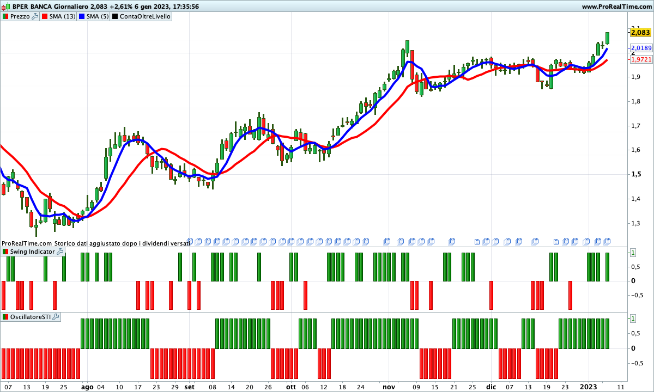This screenshot has height=392, width=654.
Task: Click the 1 scale box in OscillatoreSTI panel
Action: pyautogui.click(x=633, y=318)
